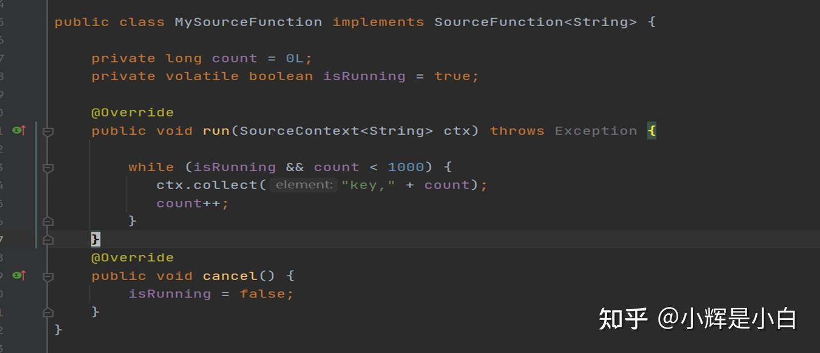Click SourceFunction<String> interface name
Screen dimensions: 820x353
click(x=535, y=22)
